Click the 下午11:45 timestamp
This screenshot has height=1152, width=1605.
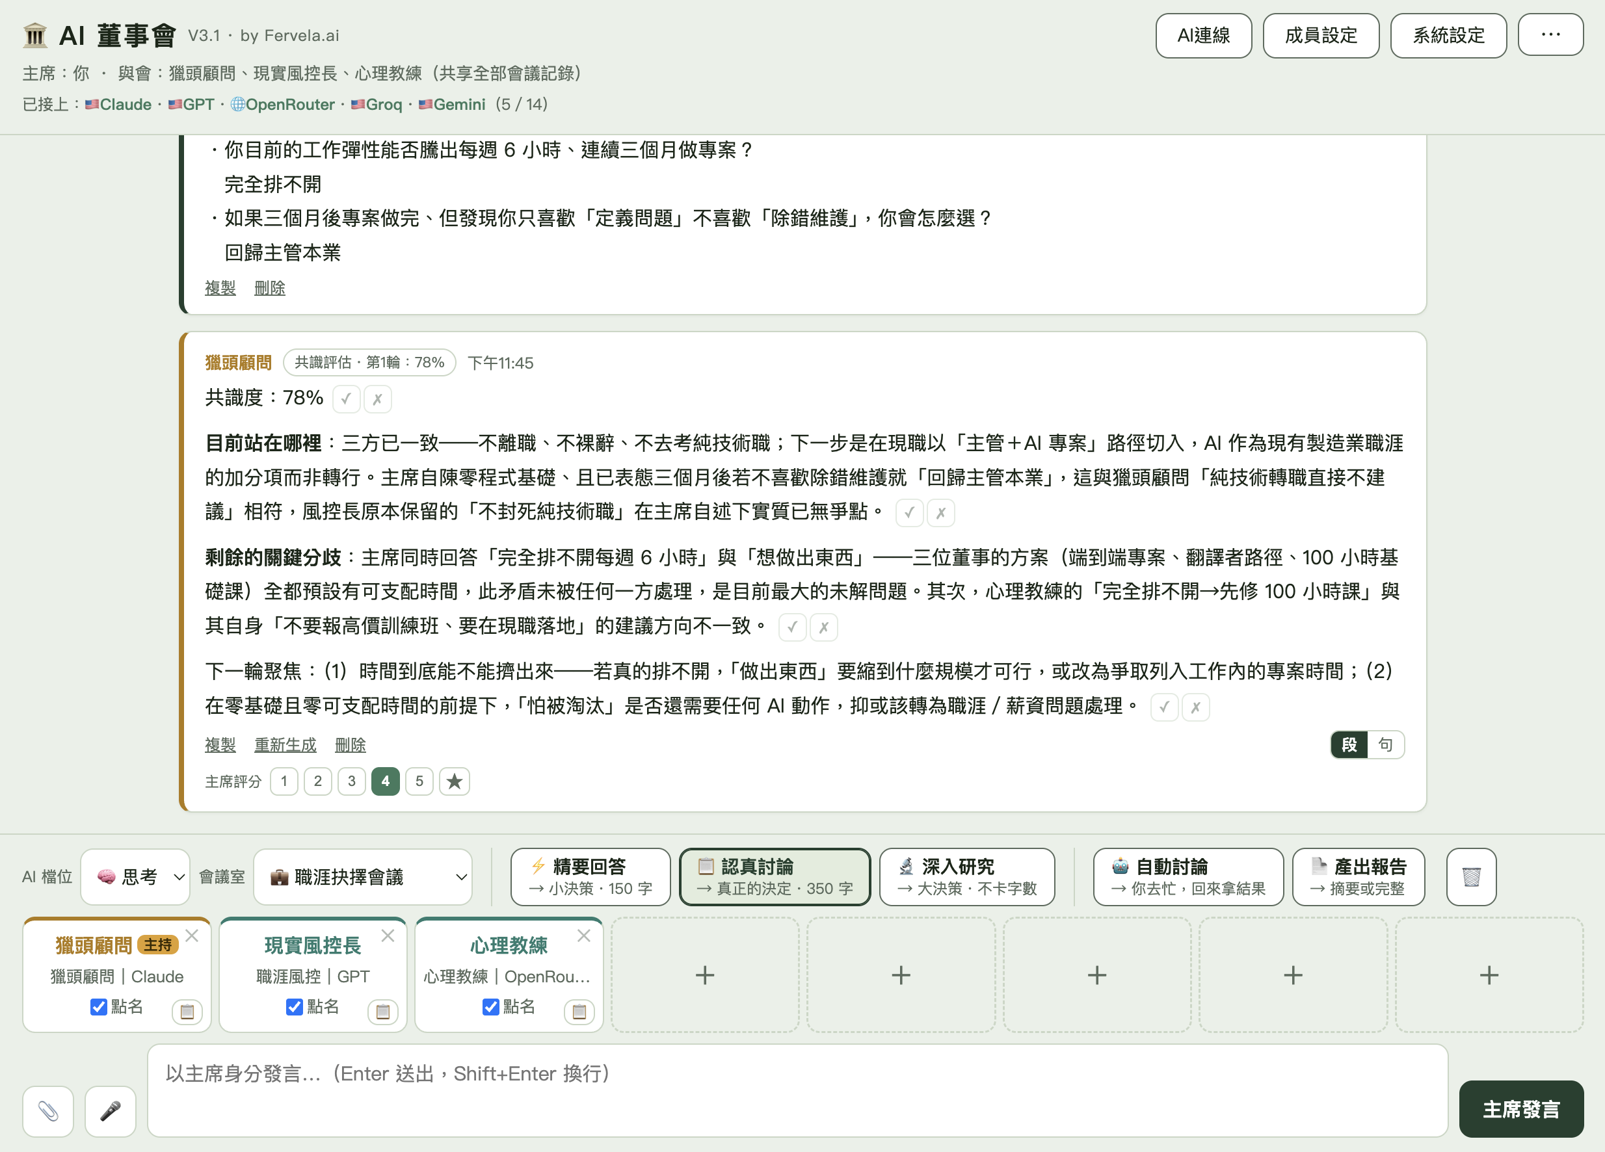coord(500,363)
